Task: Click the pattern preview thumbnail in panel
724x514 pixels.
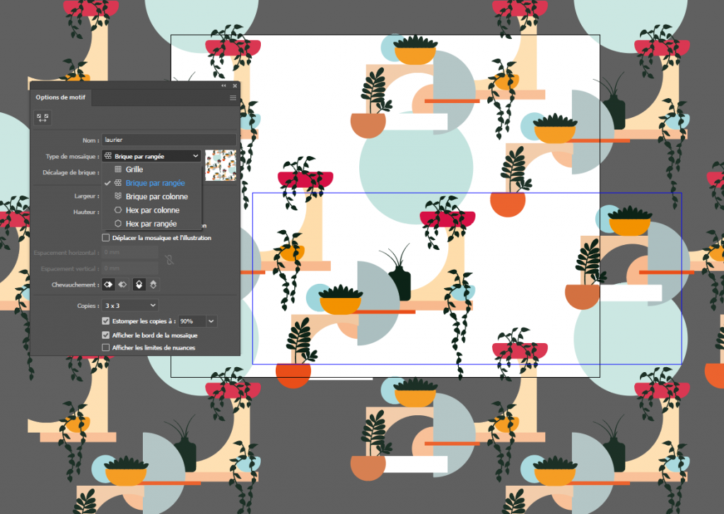Action: (x=221, y=165)
